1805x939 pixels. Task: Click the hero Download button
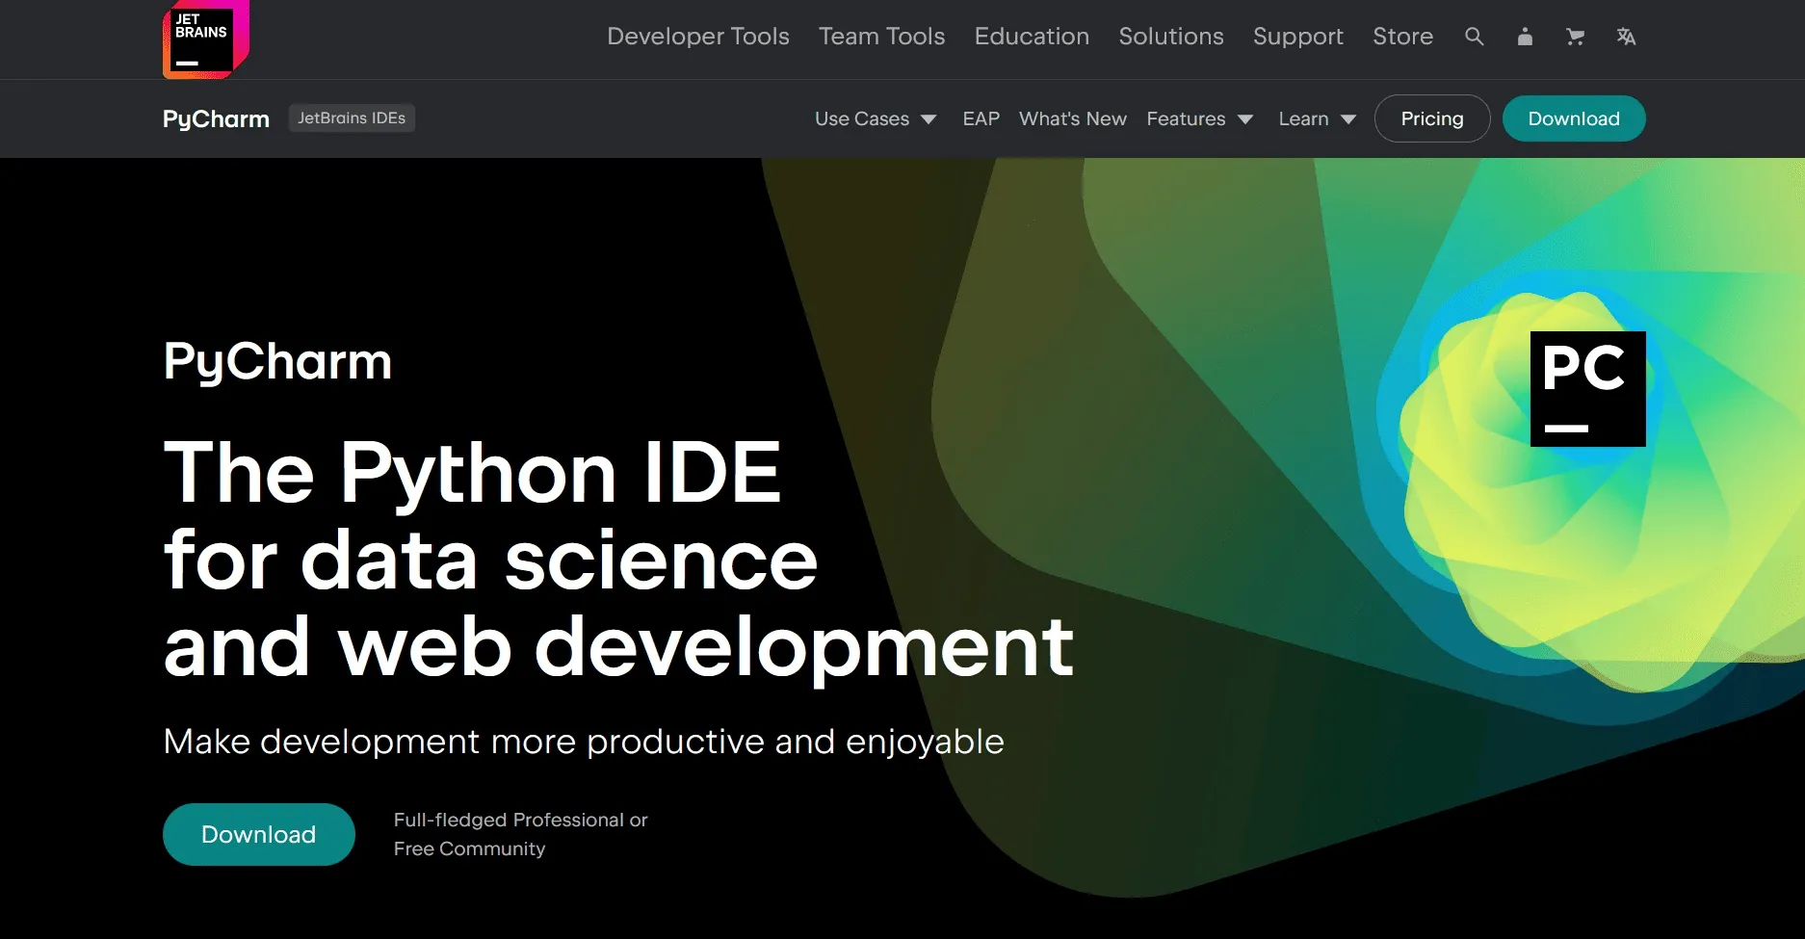coord(258,833)
